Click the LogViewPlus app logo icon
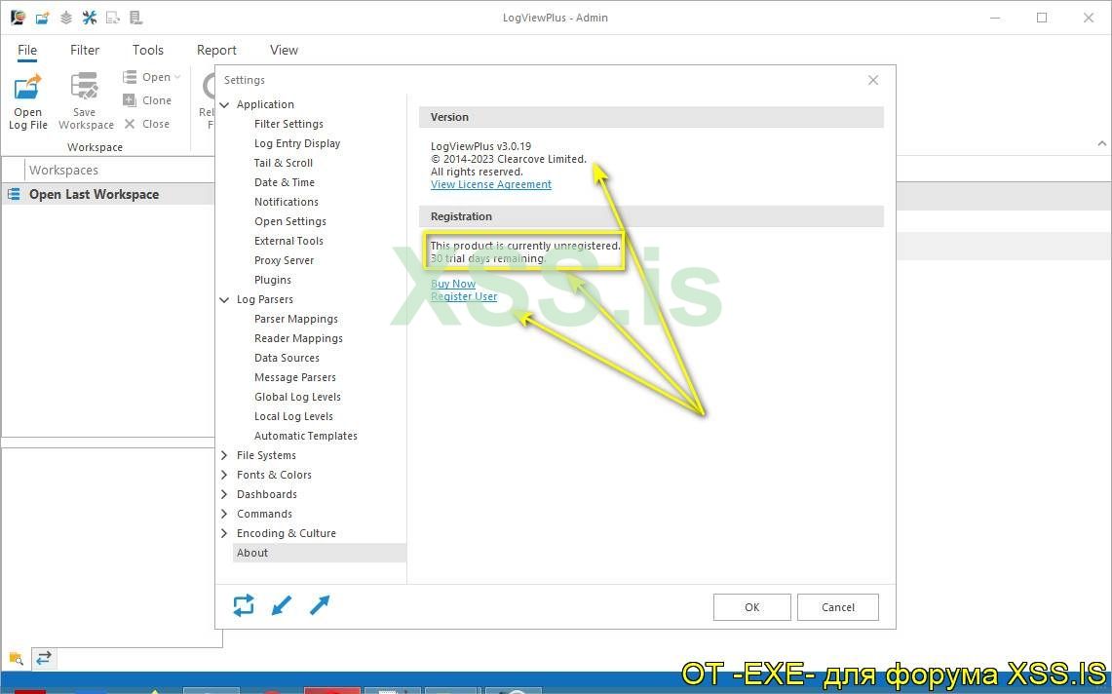The width and height of the screenshot is (1112, 694). [18, 17]
